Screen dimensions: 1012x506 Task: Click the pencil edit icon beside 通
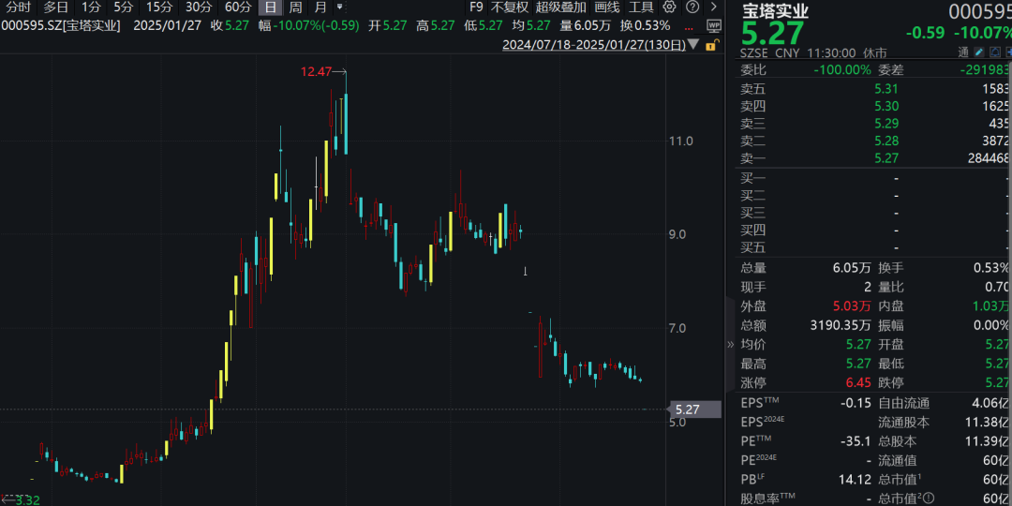coord(979,52)
